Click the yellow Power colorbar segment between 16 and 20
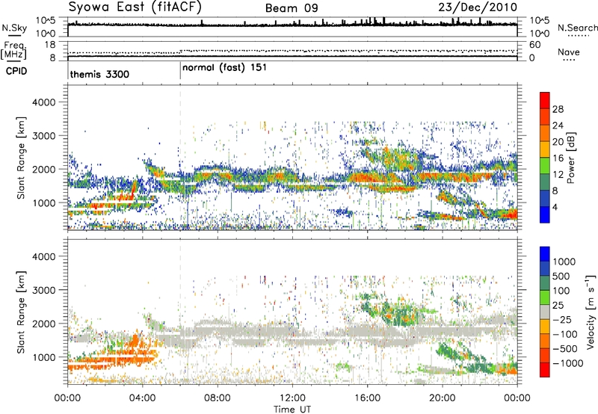 click(x=545, y=149)
